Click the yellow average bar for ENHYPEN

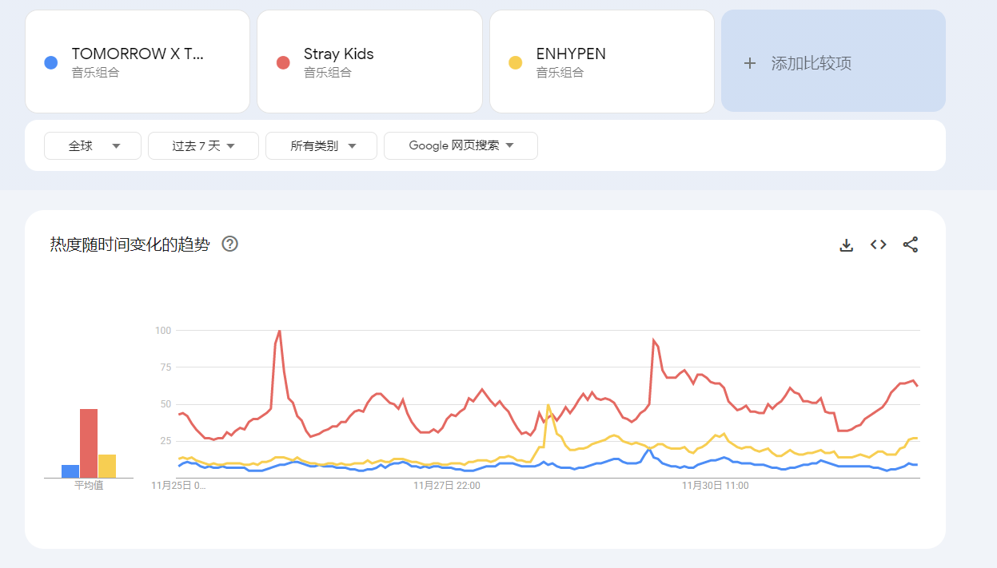pos(107,466)
